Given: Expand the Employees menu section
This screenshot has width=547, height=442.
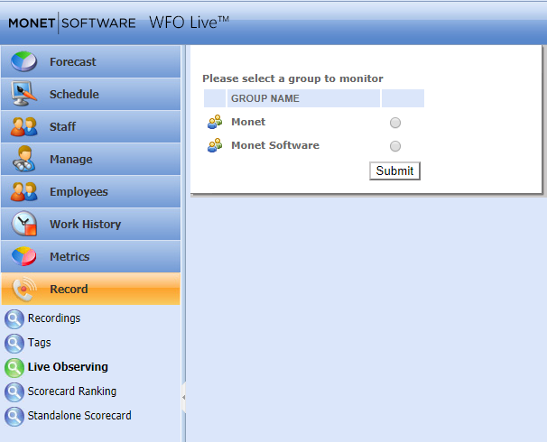Looking at the screenshot, I should point(79,192).
